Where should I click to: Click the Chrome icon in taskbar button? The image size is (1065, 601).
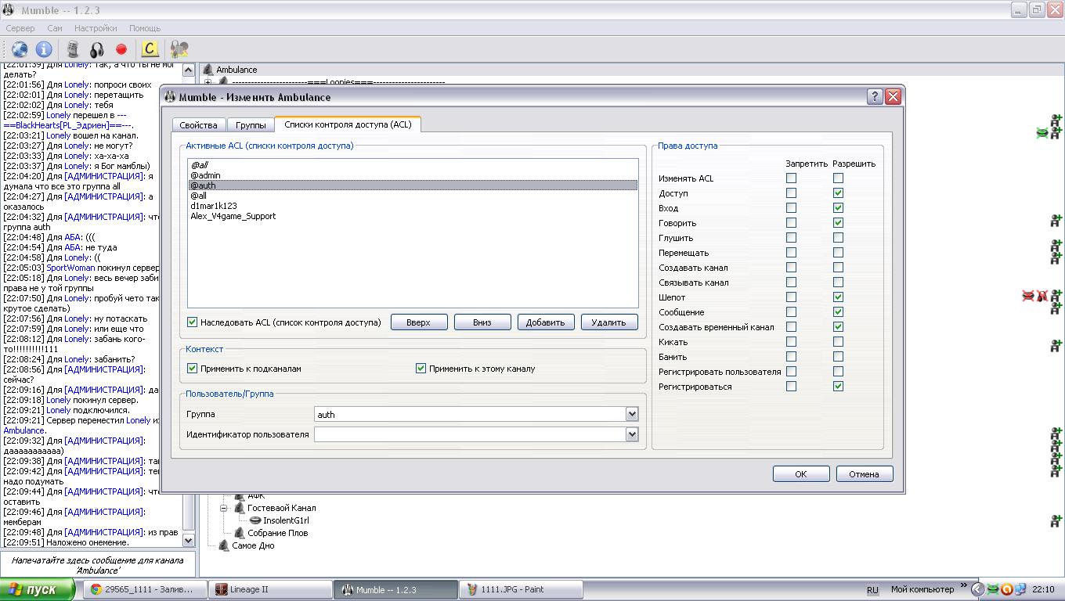pyautogui.click(x=96, y=589)
